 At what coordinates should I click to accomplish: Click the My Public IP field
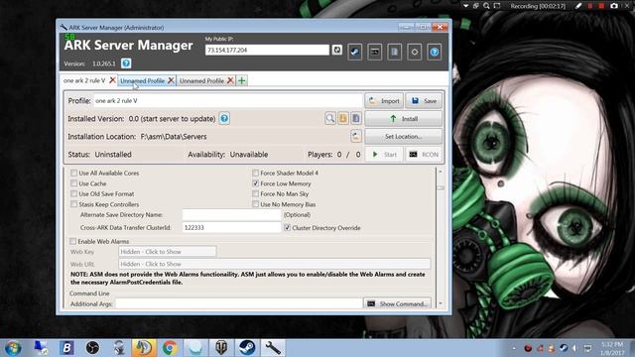pyautogui.click(x=267, y=51)
